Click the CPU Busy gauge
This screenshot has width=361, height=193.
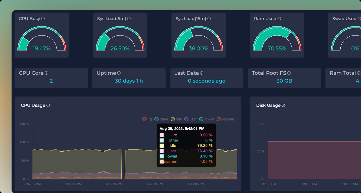(42, 39)
